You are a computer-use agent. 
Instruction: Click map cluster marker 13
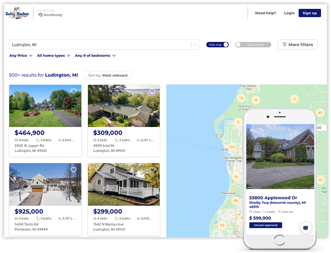tap(241, 98)
